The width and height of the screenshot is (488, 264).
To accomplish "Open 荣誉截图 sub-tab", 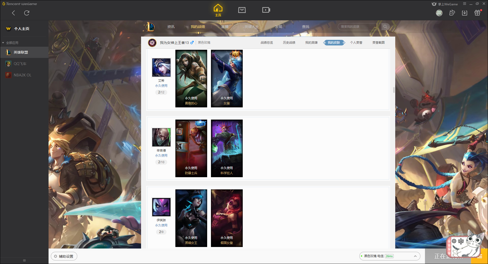I will (378, 43).
